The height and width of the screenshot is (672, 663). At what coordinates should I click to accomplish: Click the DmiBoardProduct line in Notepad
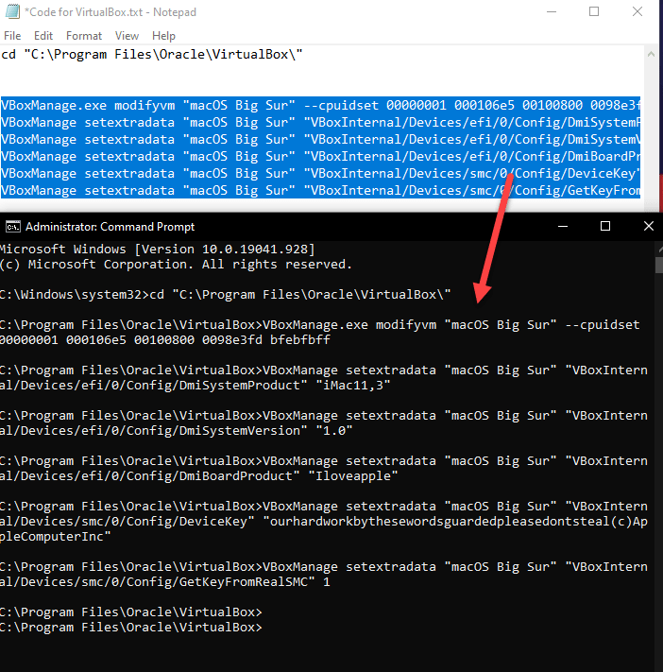point(320,157)
